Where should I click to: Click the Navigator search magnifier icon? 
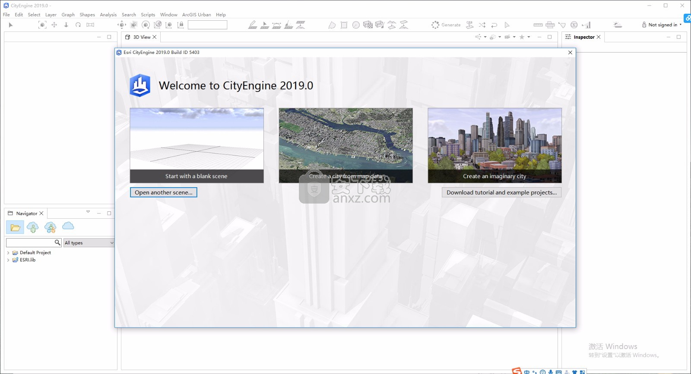click(x=57, y=243)
